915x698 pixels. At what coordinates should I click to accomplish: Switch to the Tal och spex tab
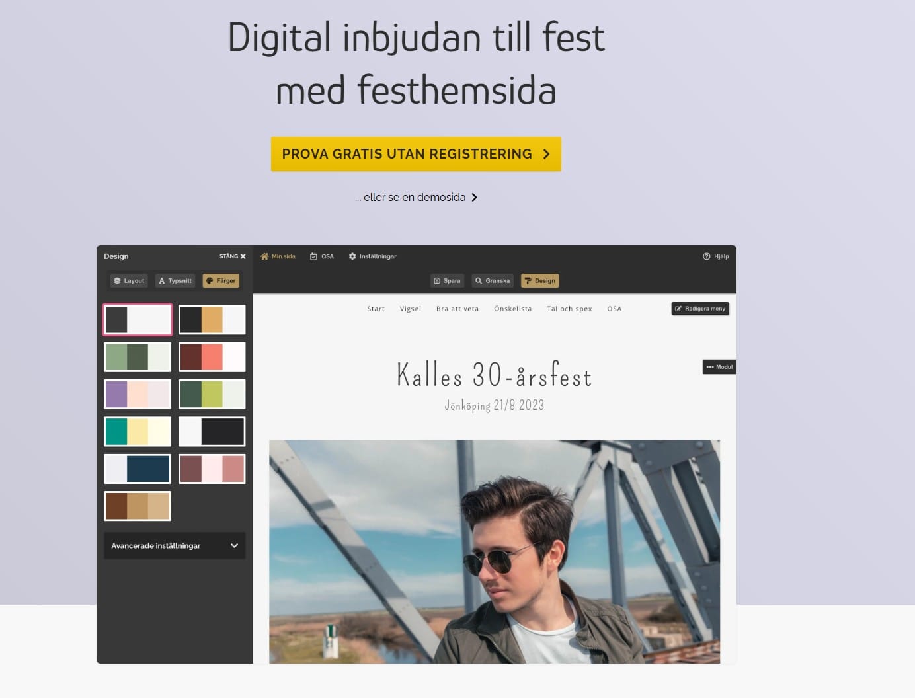[x=569, y=308]
